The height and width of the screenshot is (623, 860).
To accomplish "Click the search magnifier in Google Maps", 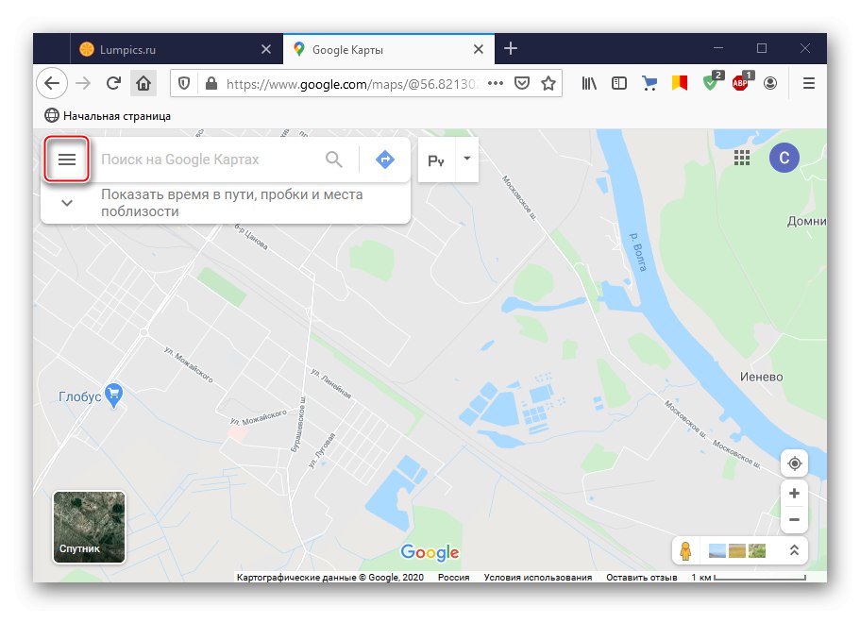I will 334,159.
